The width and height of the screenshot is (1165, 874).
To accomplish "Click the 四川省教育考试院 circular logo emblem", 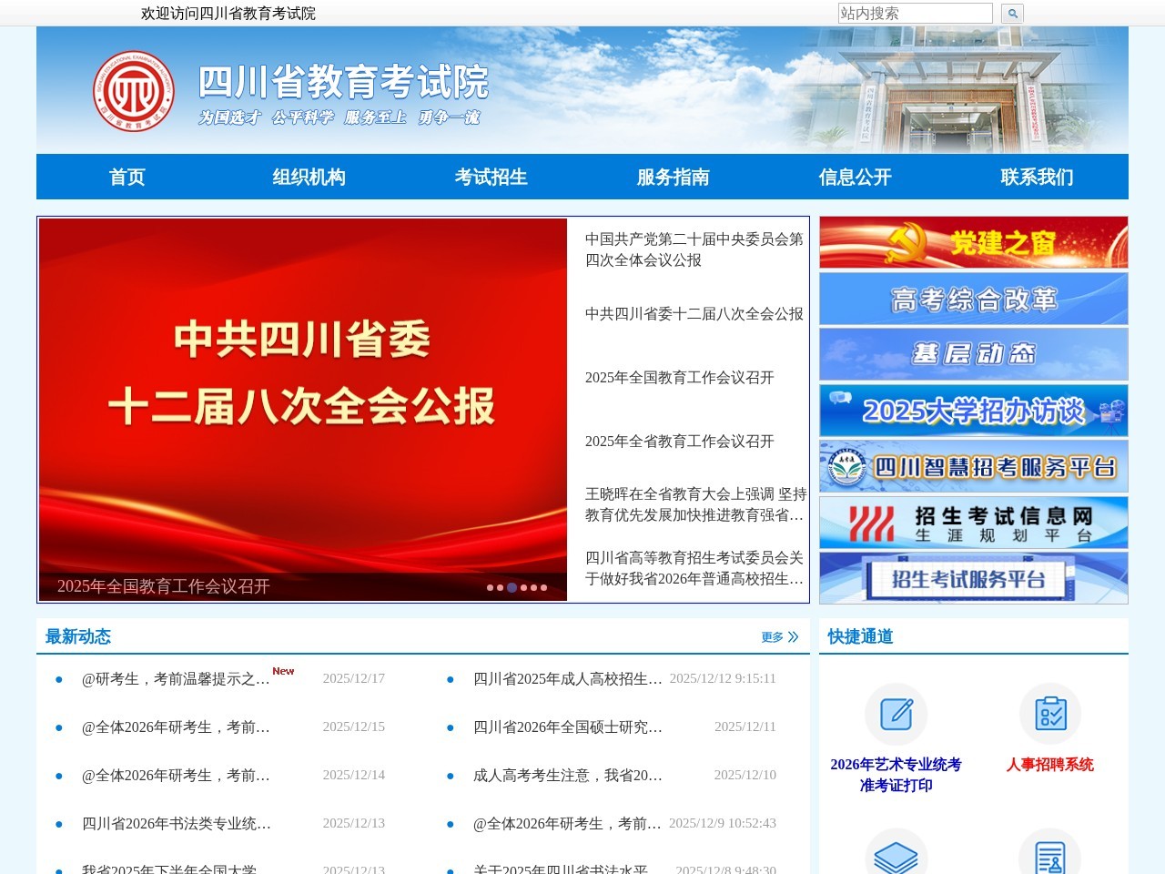I will click(135, 89).
